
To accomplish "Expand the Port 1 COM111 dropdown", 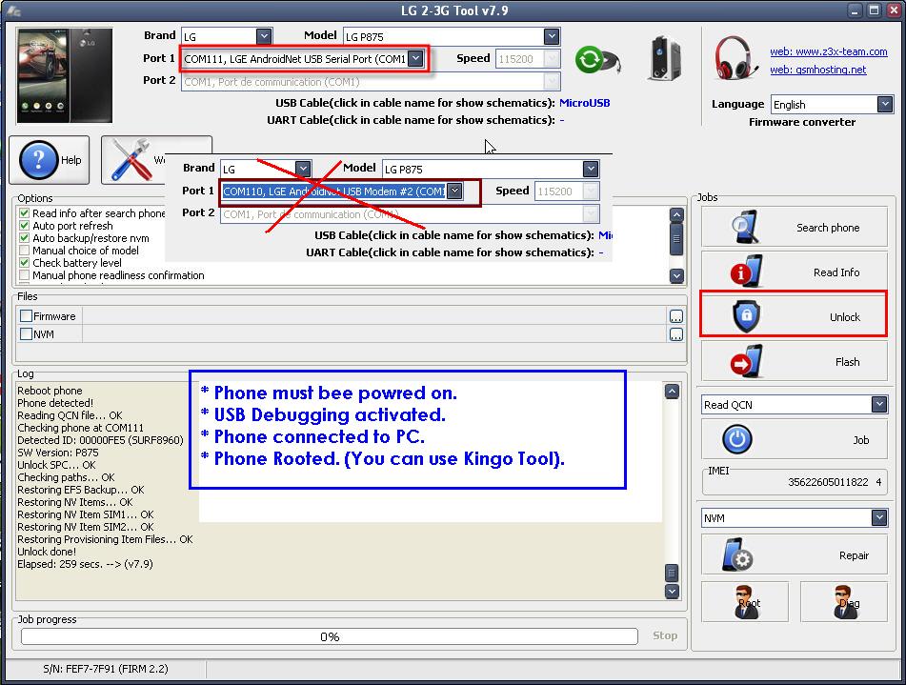I will [415, 58].
